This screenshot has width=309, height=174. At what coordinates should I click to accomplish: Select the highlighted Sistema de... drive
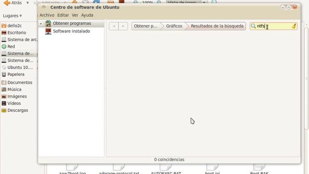[x=19, y=54]
